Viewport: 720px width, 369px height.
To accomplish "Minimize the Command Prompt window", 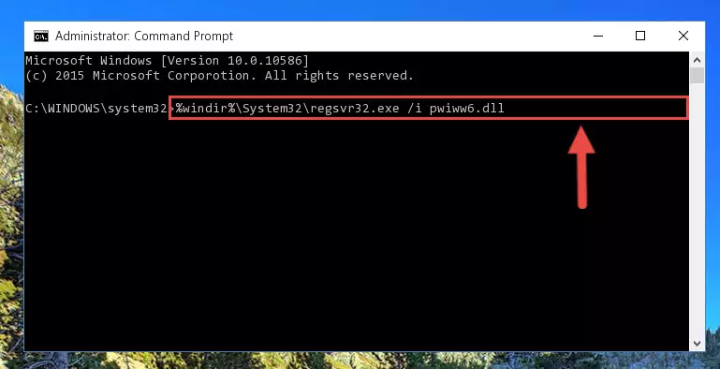I will click(597, 36).
